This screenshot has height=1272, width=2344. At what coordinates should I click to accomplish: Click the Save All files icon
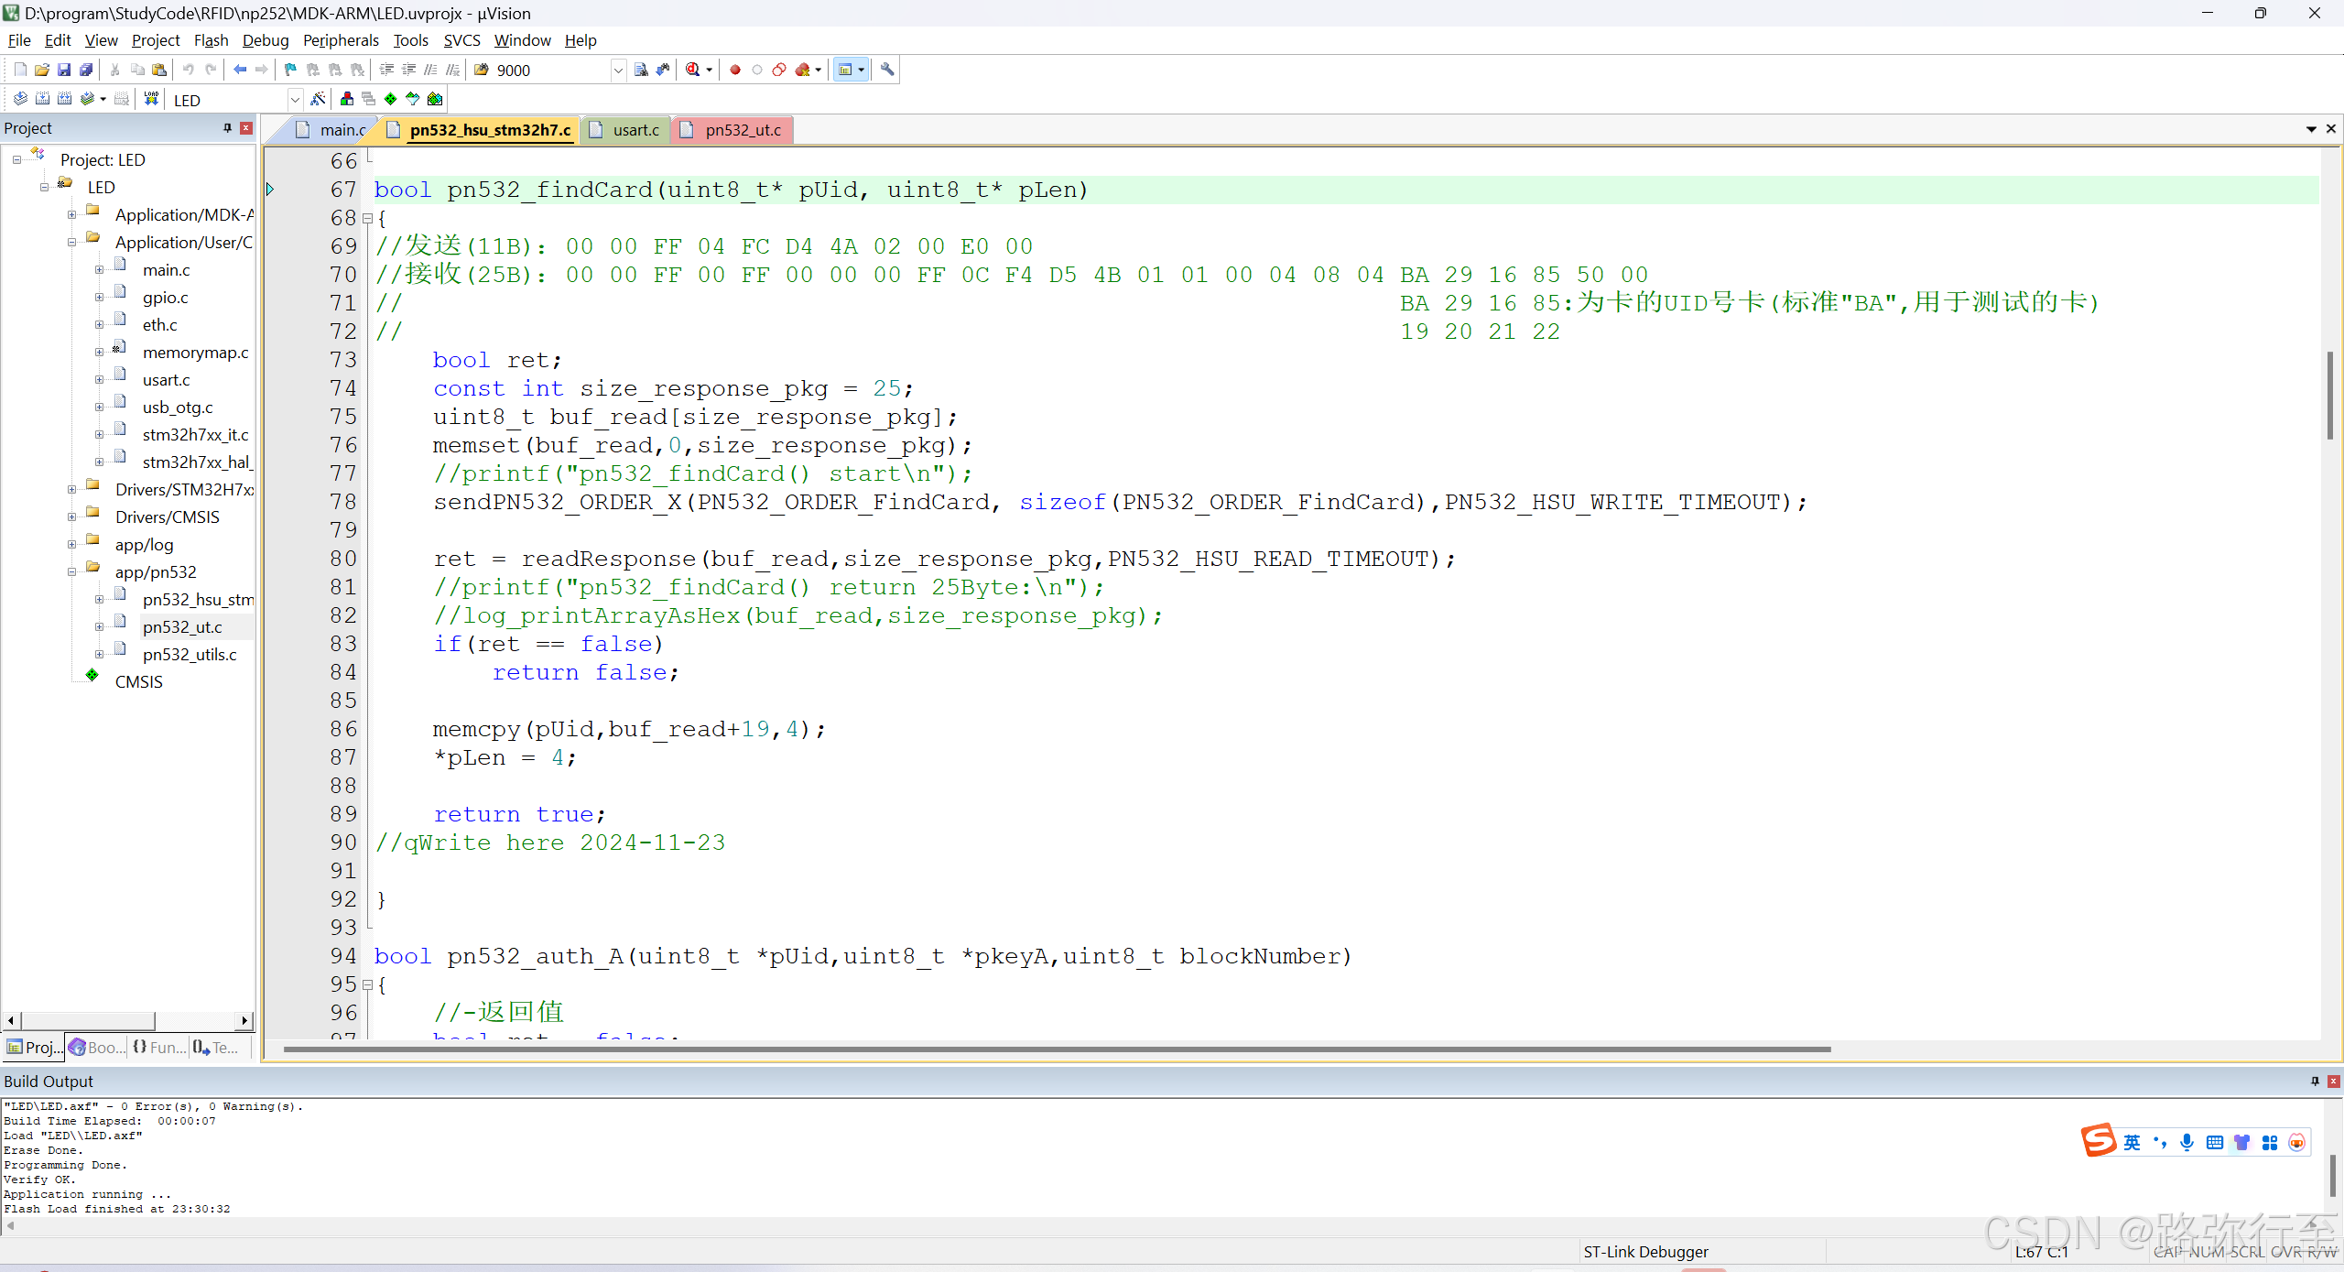click(x=86, y=70)
